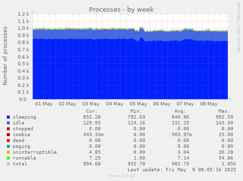
Task: Click the 'Avg:' column header
Action: [180, 111]
